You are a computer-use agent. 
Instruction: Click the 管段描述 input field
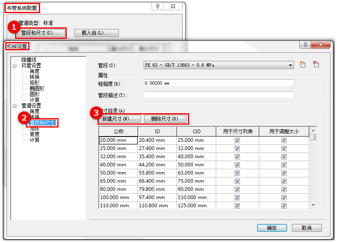pyautogui.click(x=219, y=95)
